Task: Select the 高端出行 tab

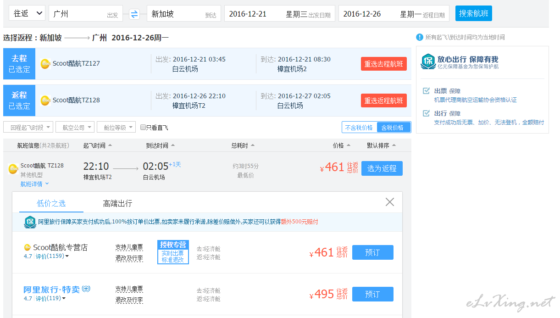Action: pos(117,203)
